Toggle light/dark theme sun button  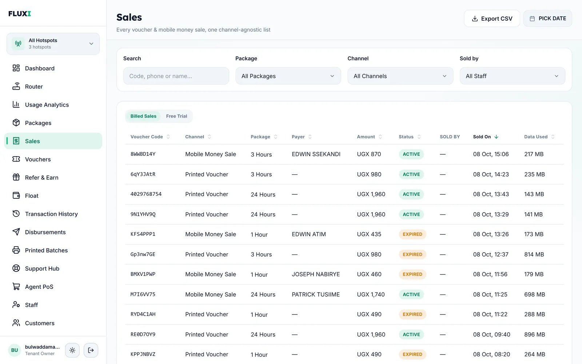72,350
